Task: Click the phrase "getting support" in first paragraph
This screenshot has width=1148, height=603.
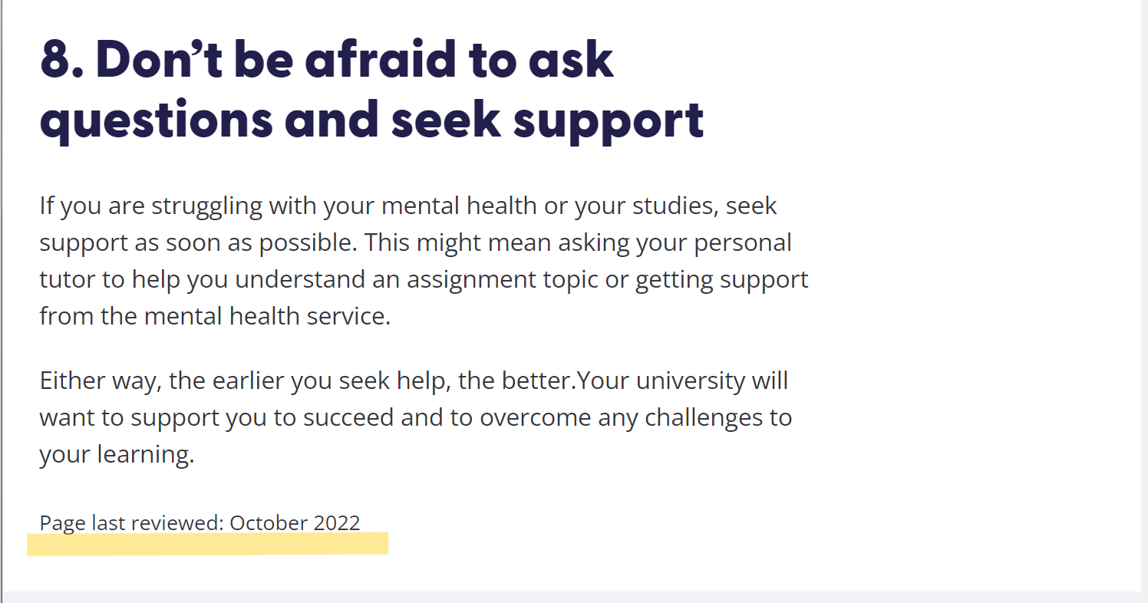Action: click(721, 279)
